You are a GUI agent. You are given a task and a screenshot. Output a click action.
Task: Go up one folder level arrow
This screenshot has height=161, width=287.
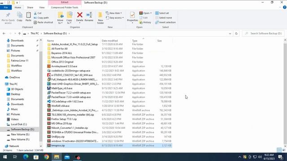pos(19,34)
